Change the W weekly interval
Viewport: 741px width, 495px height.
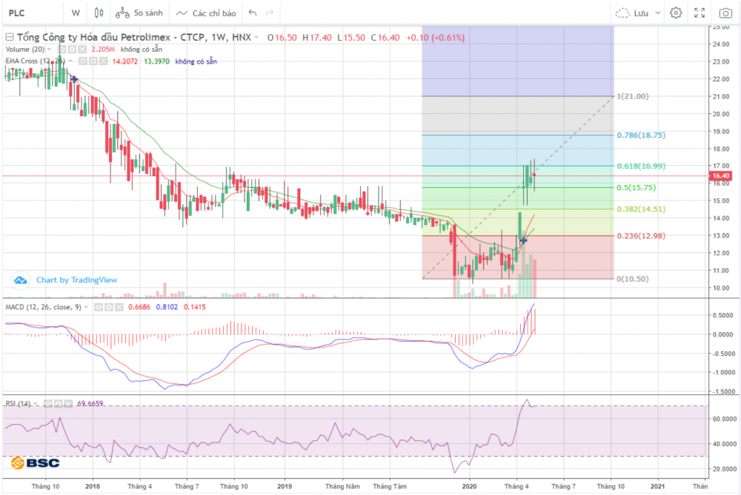point(76,13)
